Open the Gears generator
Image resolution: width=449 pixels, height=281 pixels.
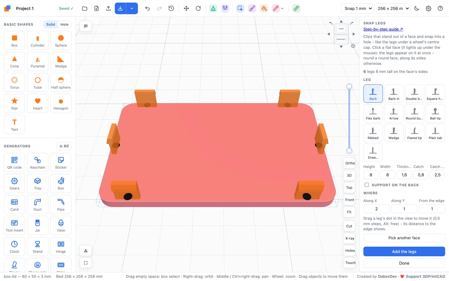(x=14, y=183)
